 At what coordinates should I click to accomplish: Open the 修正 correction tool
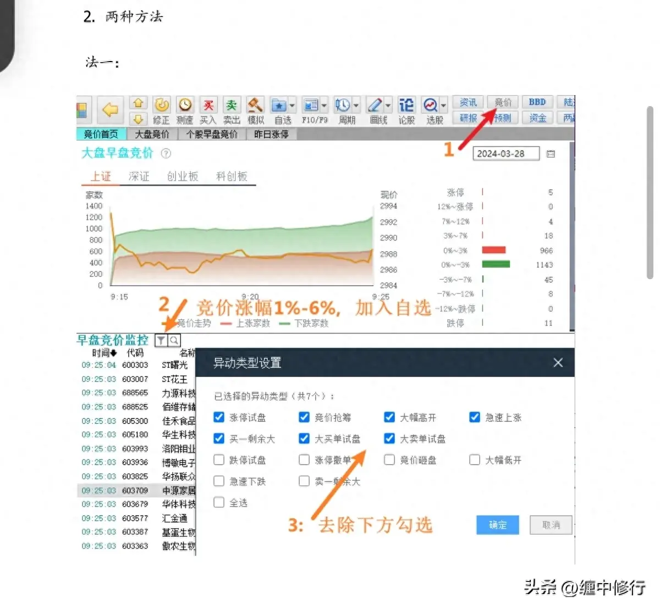coord(162,110)
